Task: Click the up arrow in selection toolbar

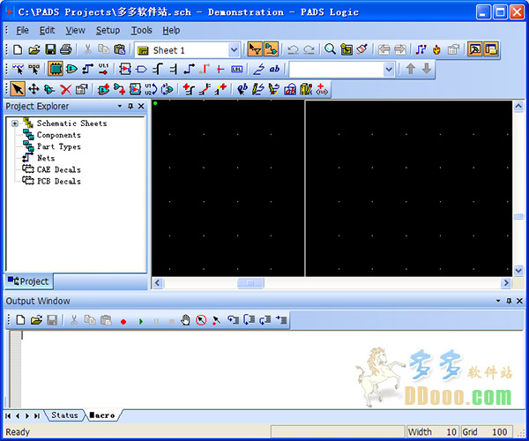Action: click(410, 69)
